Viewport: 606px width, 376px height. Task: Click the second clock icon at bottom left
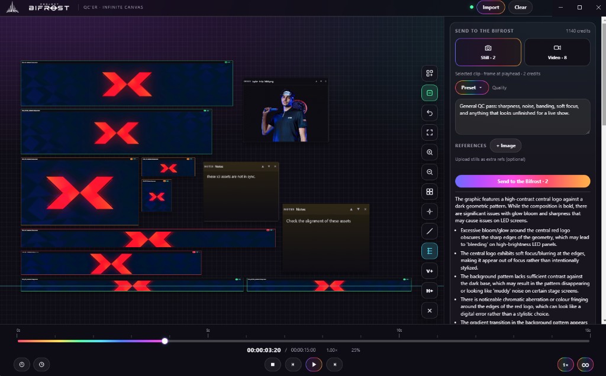(41, 364)
